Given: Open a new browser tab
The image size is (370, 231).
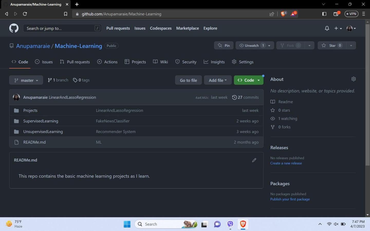Looking at the screenshot, I should [77, 4].
